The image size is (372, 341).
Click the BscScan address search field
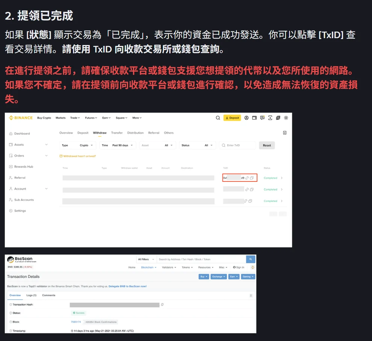(x=201, y=260)
